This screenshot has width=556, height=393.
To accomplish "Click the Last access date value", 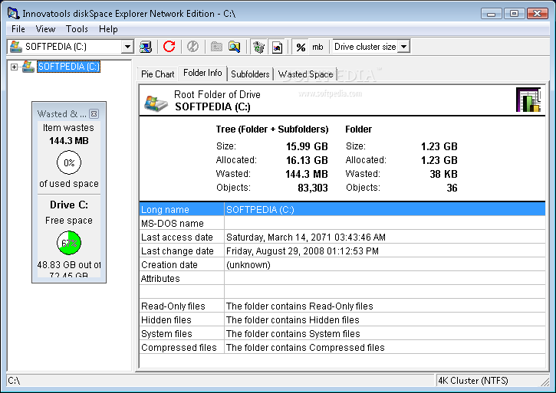I will coord(306,237).
